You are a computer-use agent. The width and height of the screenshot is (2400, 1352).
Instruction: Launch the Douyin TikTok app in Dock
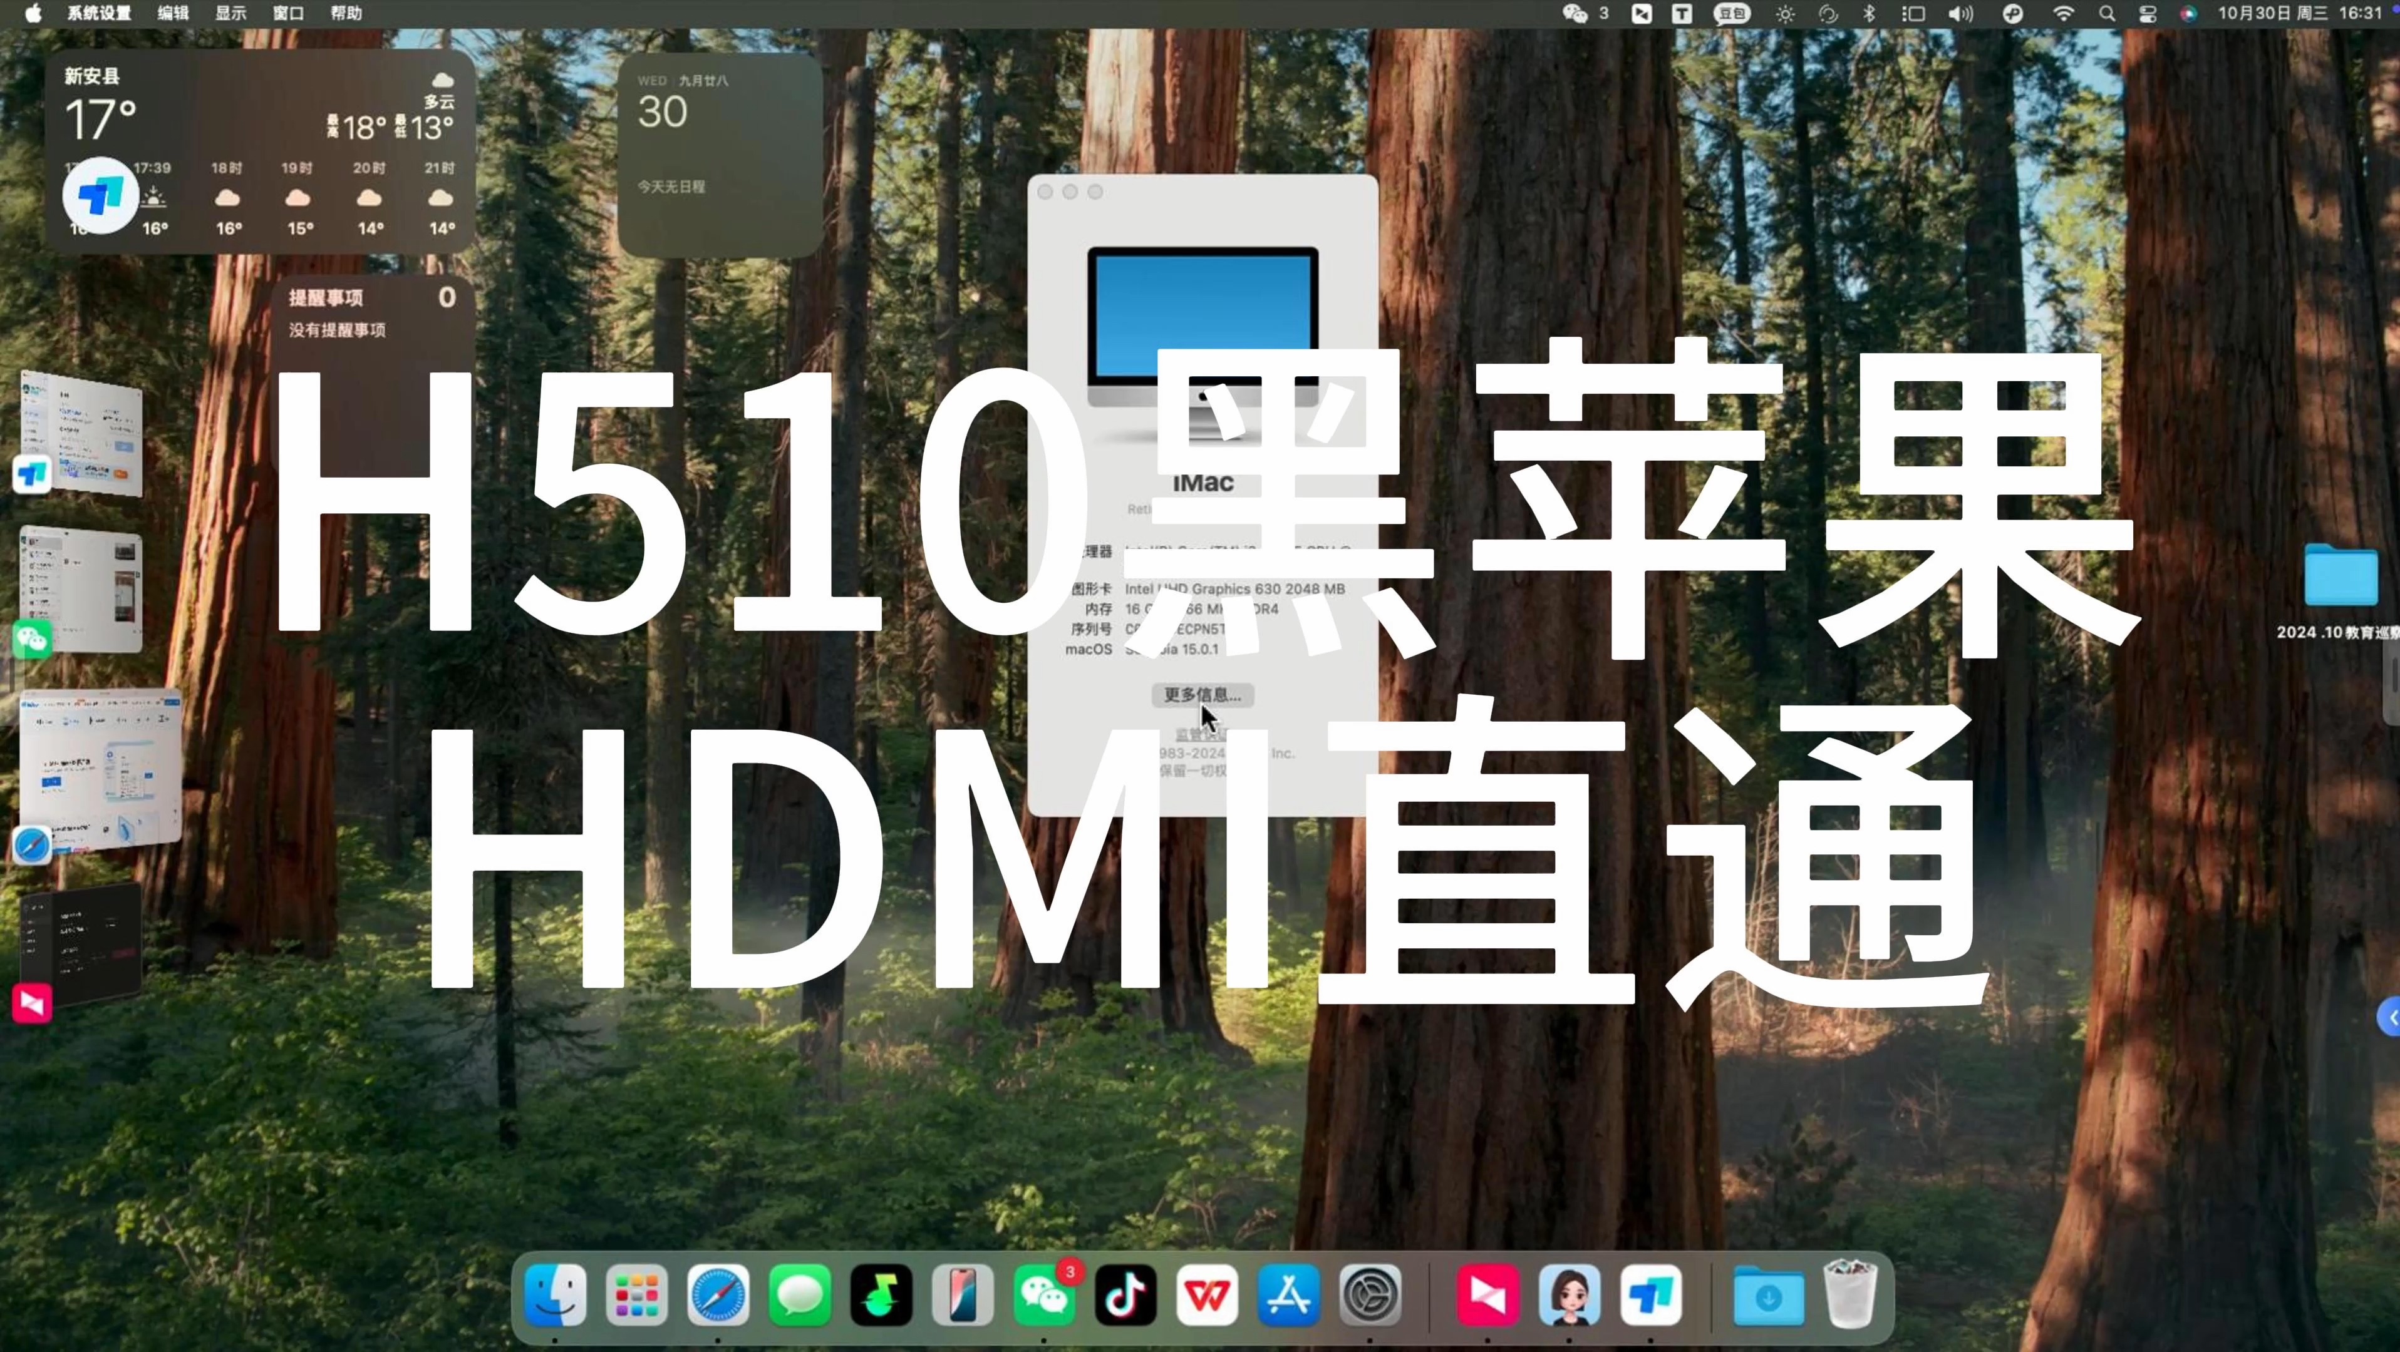[1125, 1295]
